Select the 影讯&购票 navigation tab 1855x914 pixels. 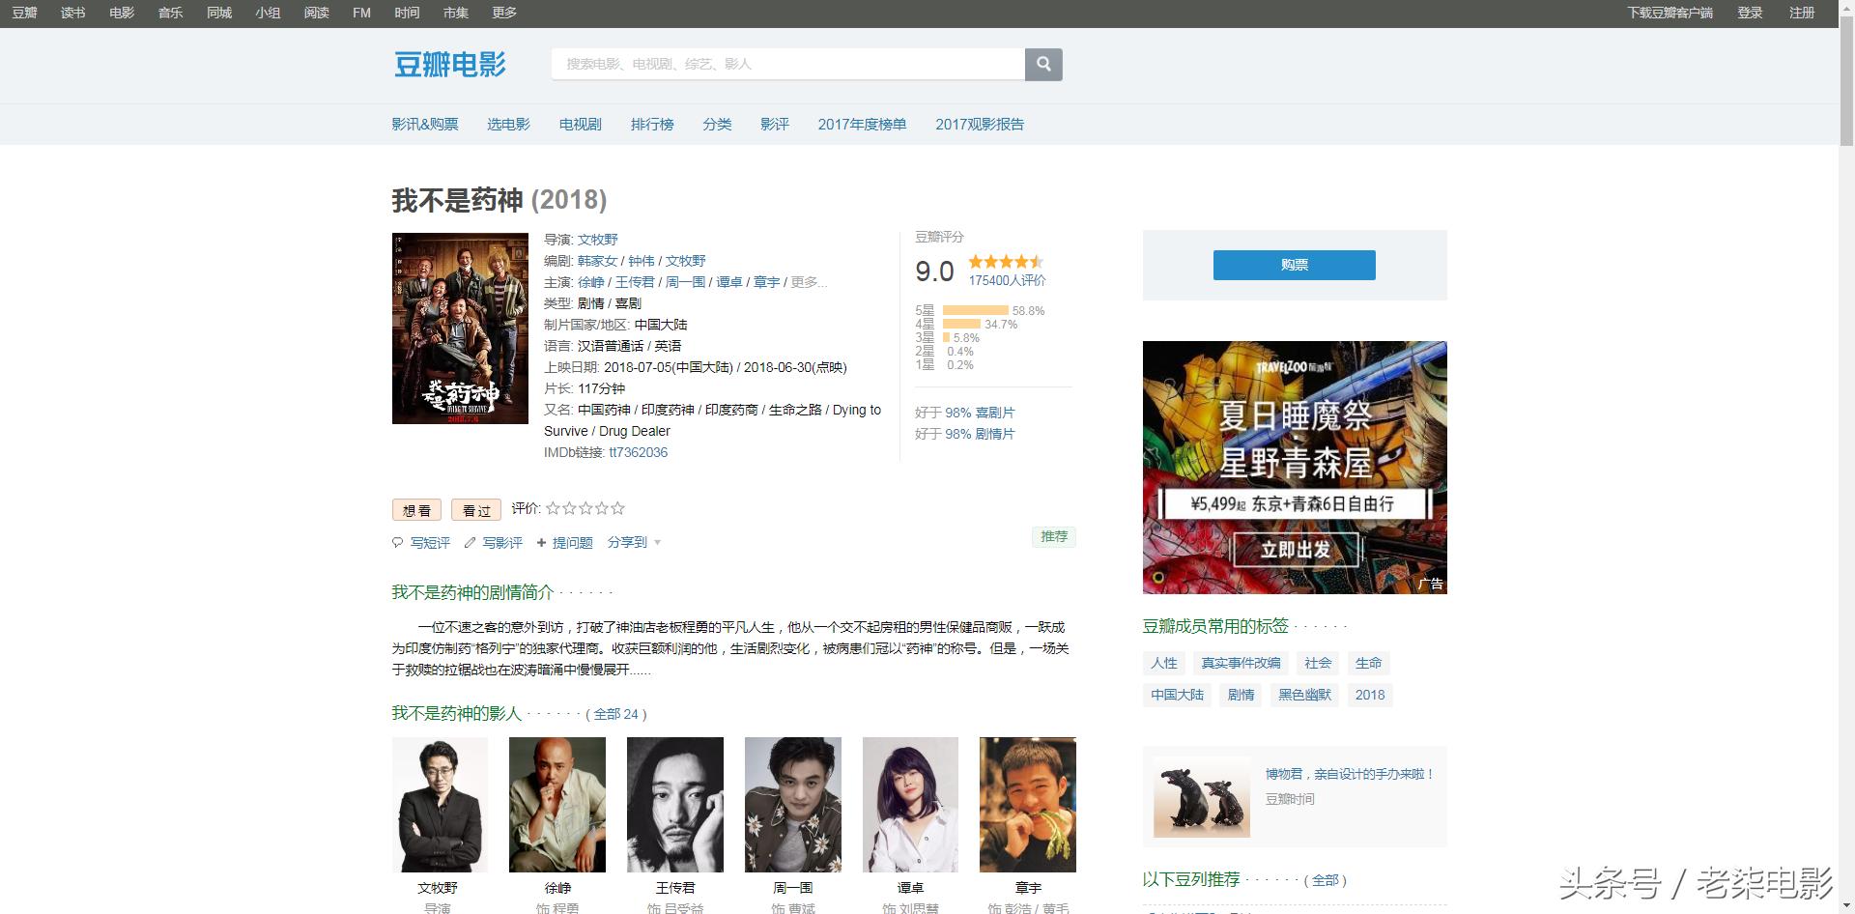tap(425, 125)
